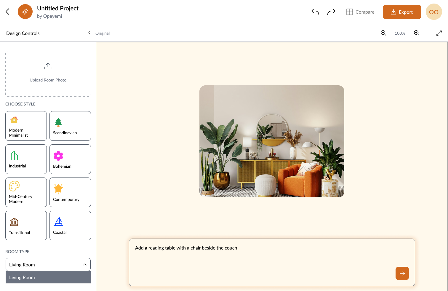Choose the Industrial style card
This screenshot has height=291, width=448.
pyautogui.click(x=26, y=159)
